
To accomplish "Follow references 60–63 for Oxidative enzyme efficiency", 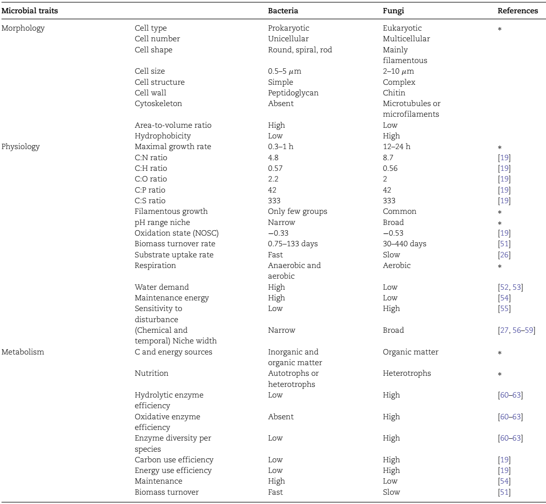I will pyautogui.click(x=510, y=417).
